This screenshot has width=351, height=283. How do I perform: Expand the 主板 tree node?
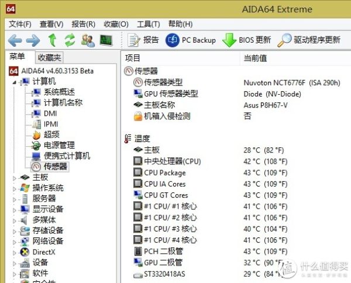[14, 178]
